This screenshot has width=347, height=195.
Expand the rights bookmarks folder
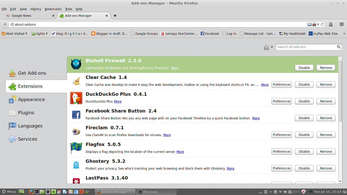coord(40,34)
